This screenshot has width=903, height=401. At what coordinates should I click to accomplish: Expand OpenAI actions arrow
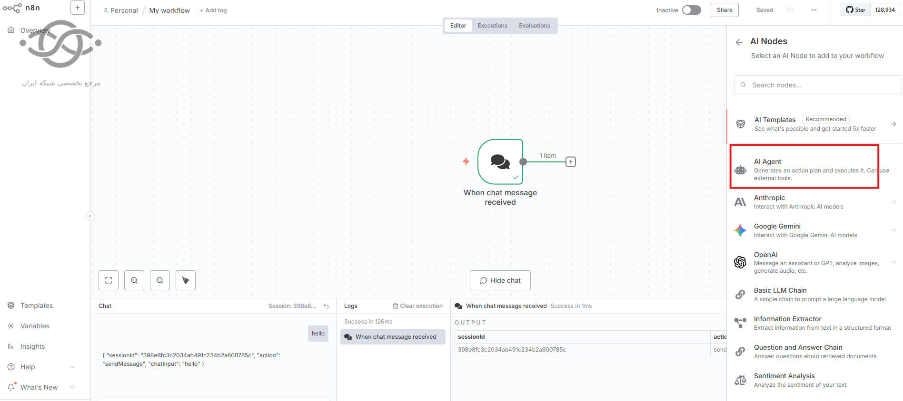pyautogui.click(x=893, y=262)
